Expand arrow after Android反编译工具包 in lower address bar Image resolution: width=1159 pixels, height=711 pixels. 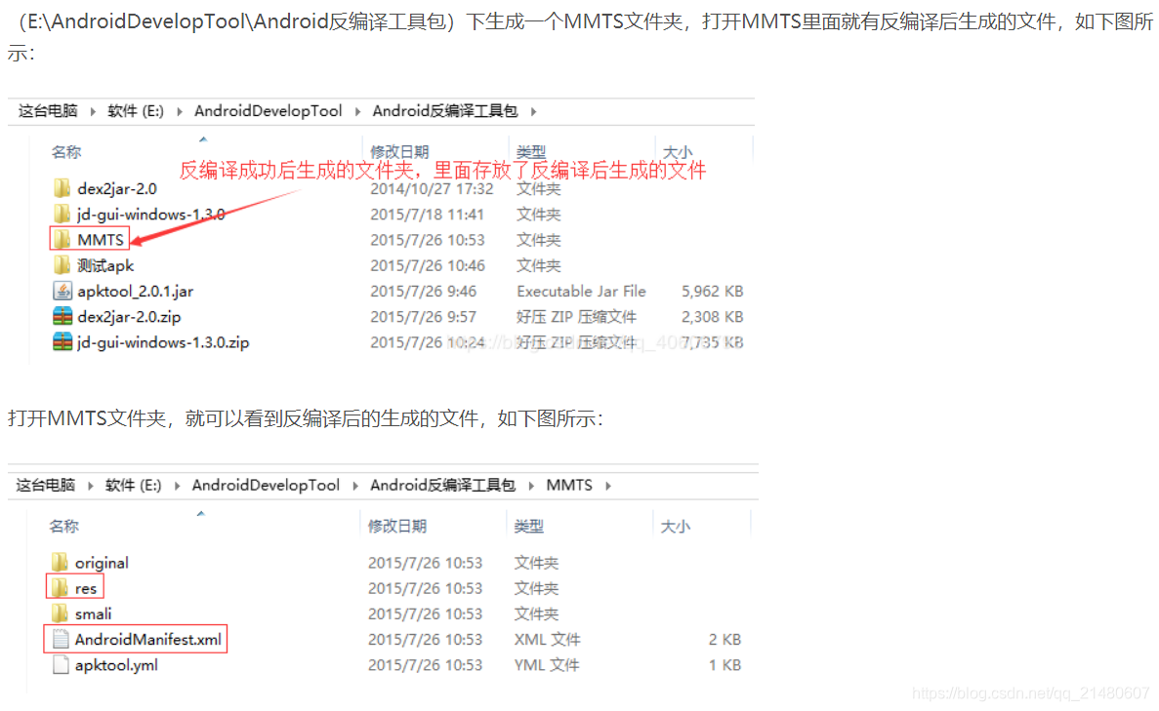[x=531, y=486]
